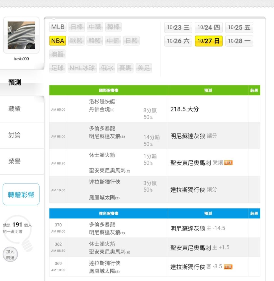Click the 轉贈彩幣 button

tap(21, 194)
